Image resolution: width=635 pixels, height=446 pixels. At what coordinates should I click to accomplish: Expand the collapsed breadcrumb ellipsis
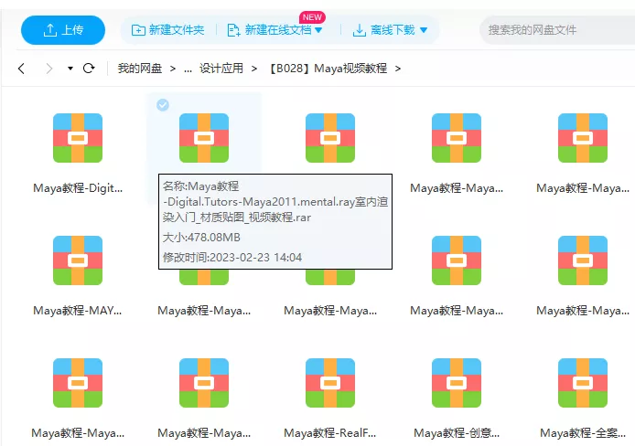[x=188, y=69]
